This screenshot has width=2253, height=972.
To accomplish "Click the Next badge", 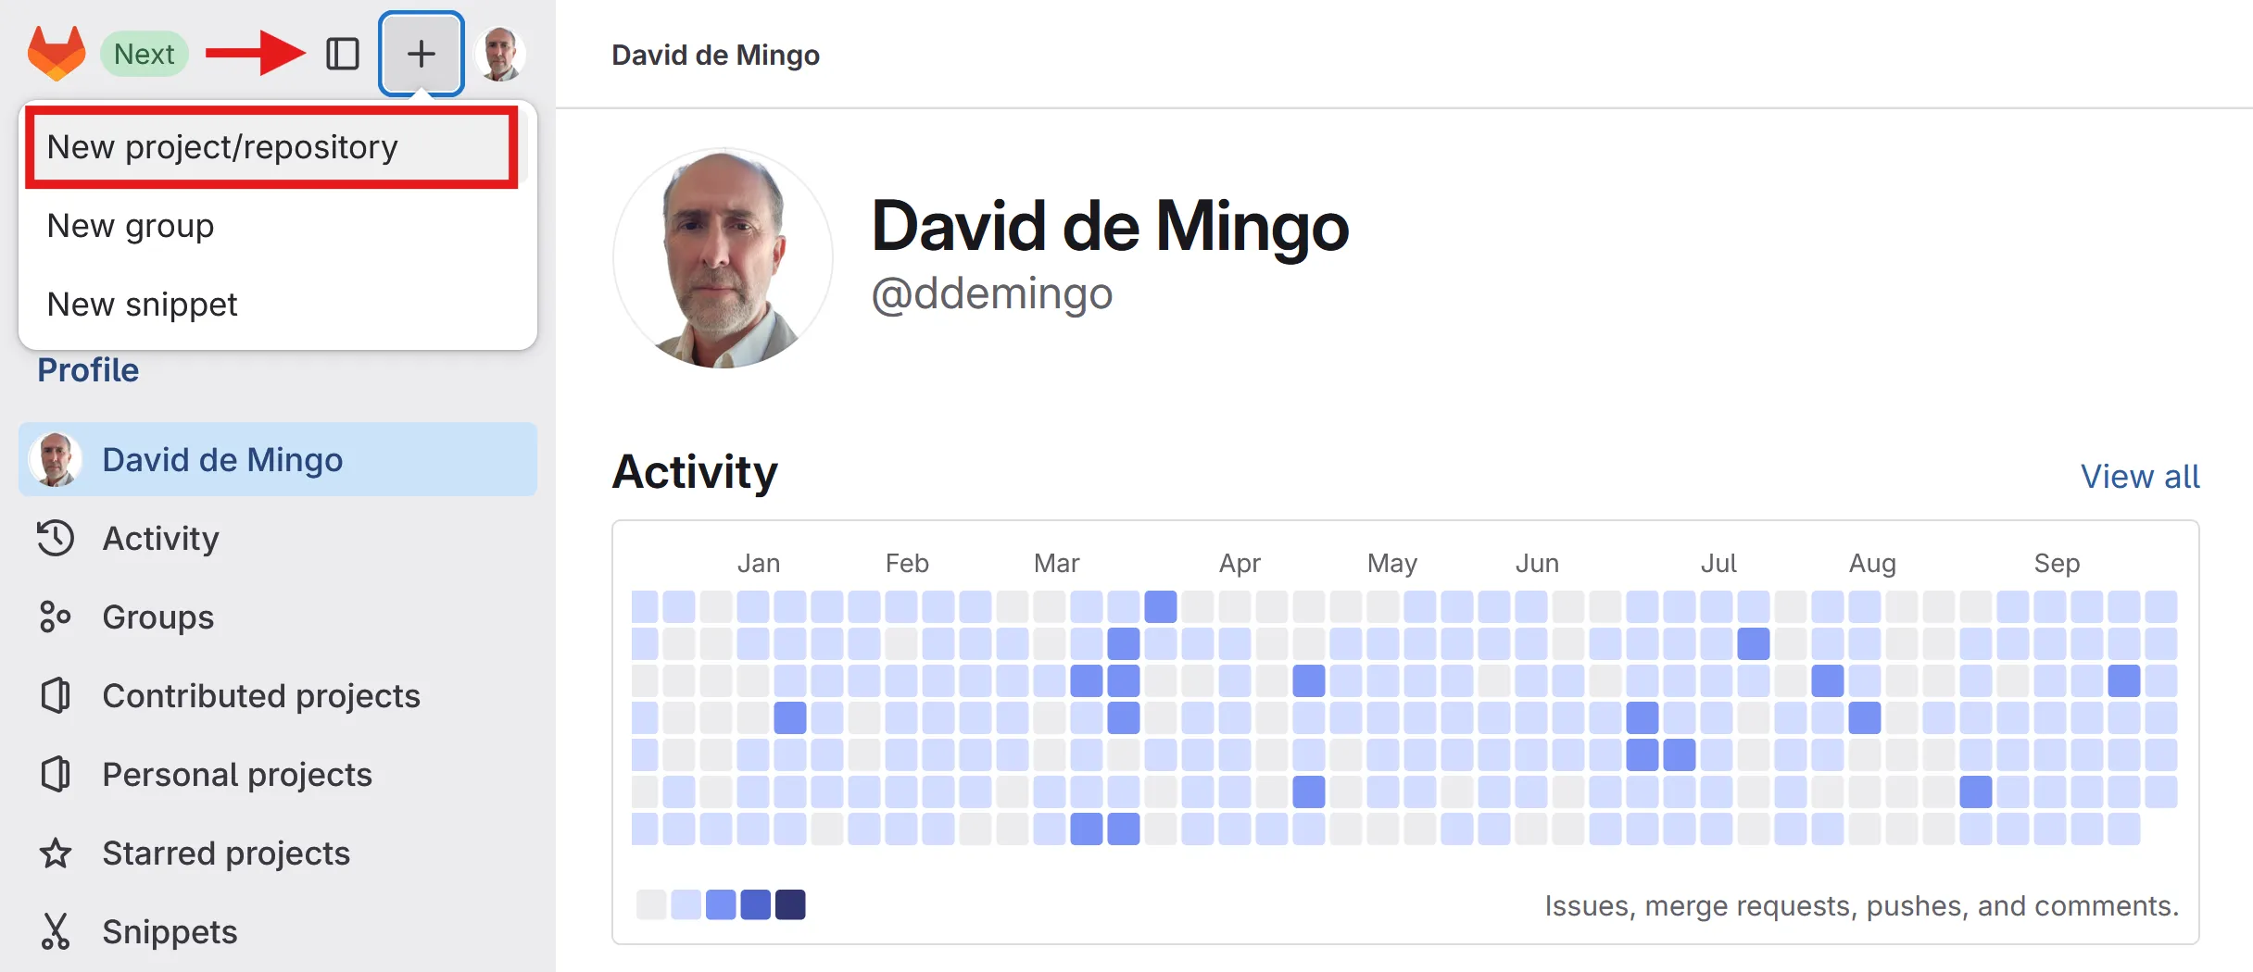I will click(x=144, y=54).
